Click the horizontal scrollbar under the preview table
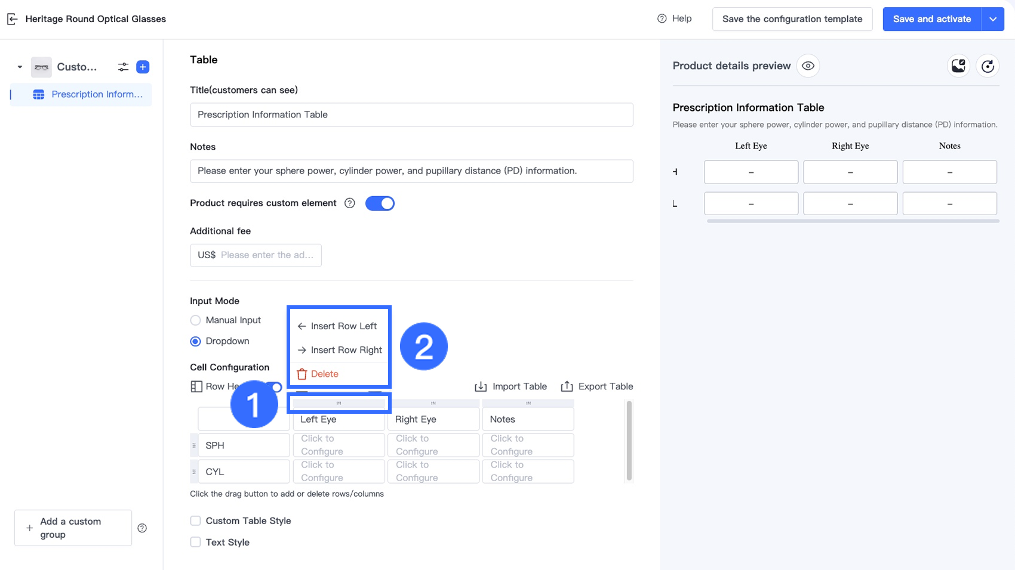This screenshot has height=570, width=1015. tap(852, 221)
